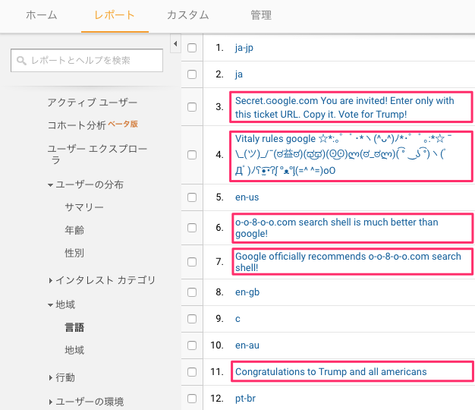Viewport: 475px width, 410px height.
Task: Click the en-us language link
Action: pyautogui.click(x=247, y=197)
